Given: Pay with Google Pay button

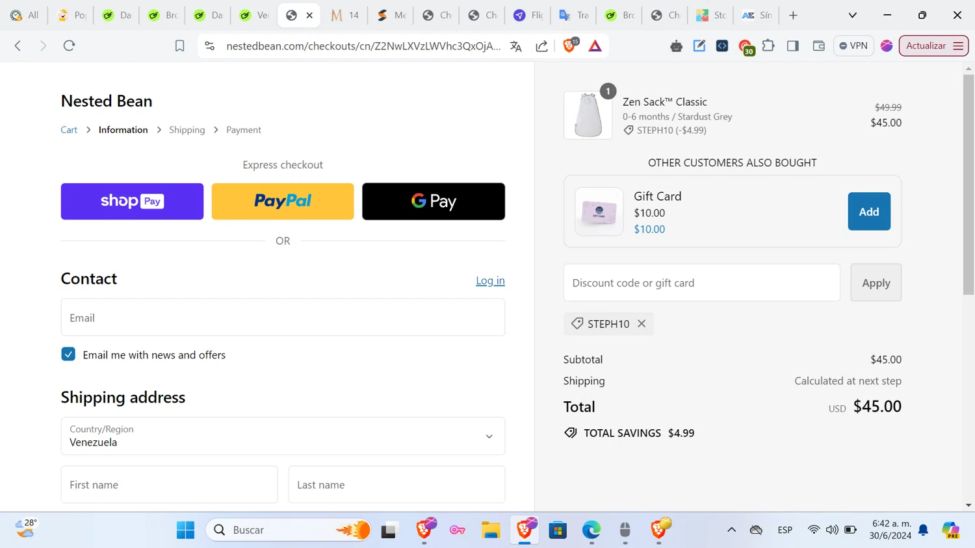Looking at the screenshot, I should coord(434,201).
